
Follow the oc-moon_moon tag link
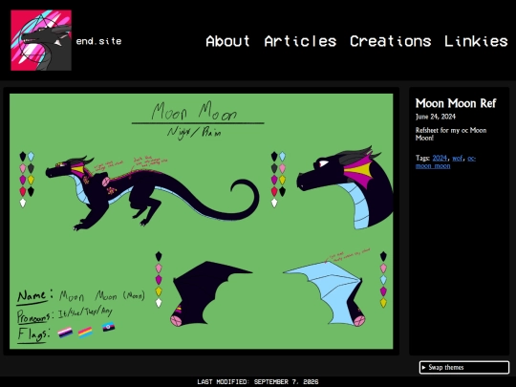(x=445, y=161)
